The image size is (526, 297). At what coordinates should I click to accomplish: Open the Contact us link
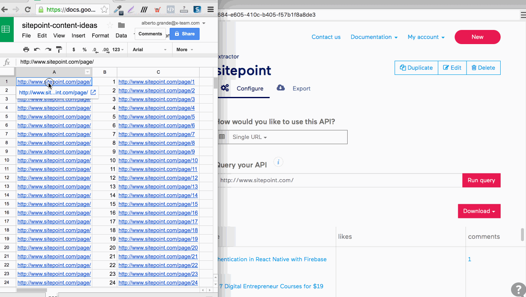tap(326, 37)
